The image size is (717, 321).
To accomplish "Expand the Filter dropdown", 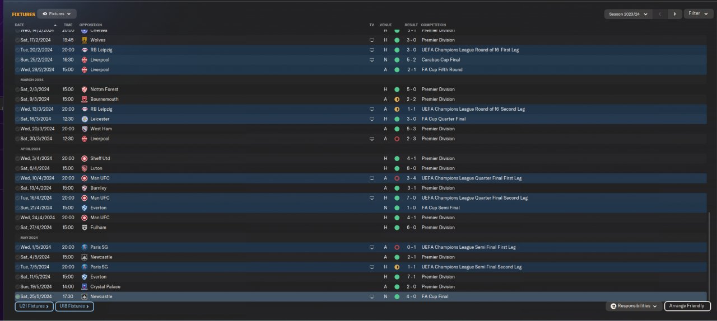I will 698,13.
